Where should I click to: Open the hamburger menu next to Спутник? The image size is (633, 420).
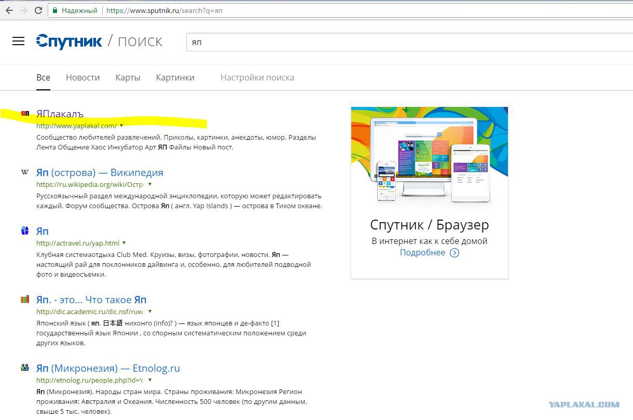pos(18,42)
